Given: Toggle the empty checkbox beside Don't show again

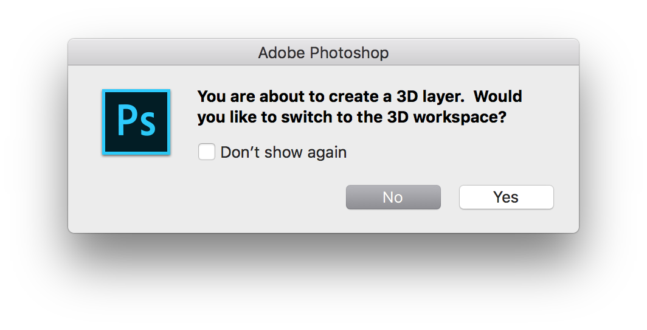Looking at the screenshot, I should pyautogui.click(x=206, y=152).
